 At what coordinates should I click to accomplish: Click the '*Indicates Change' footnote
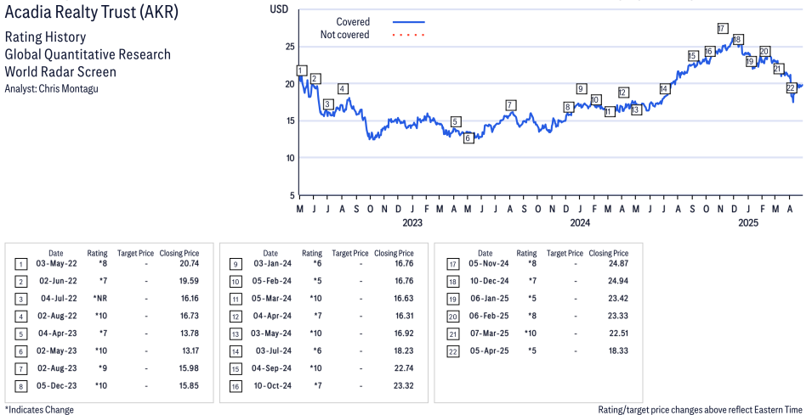click(x=39, y=410)
